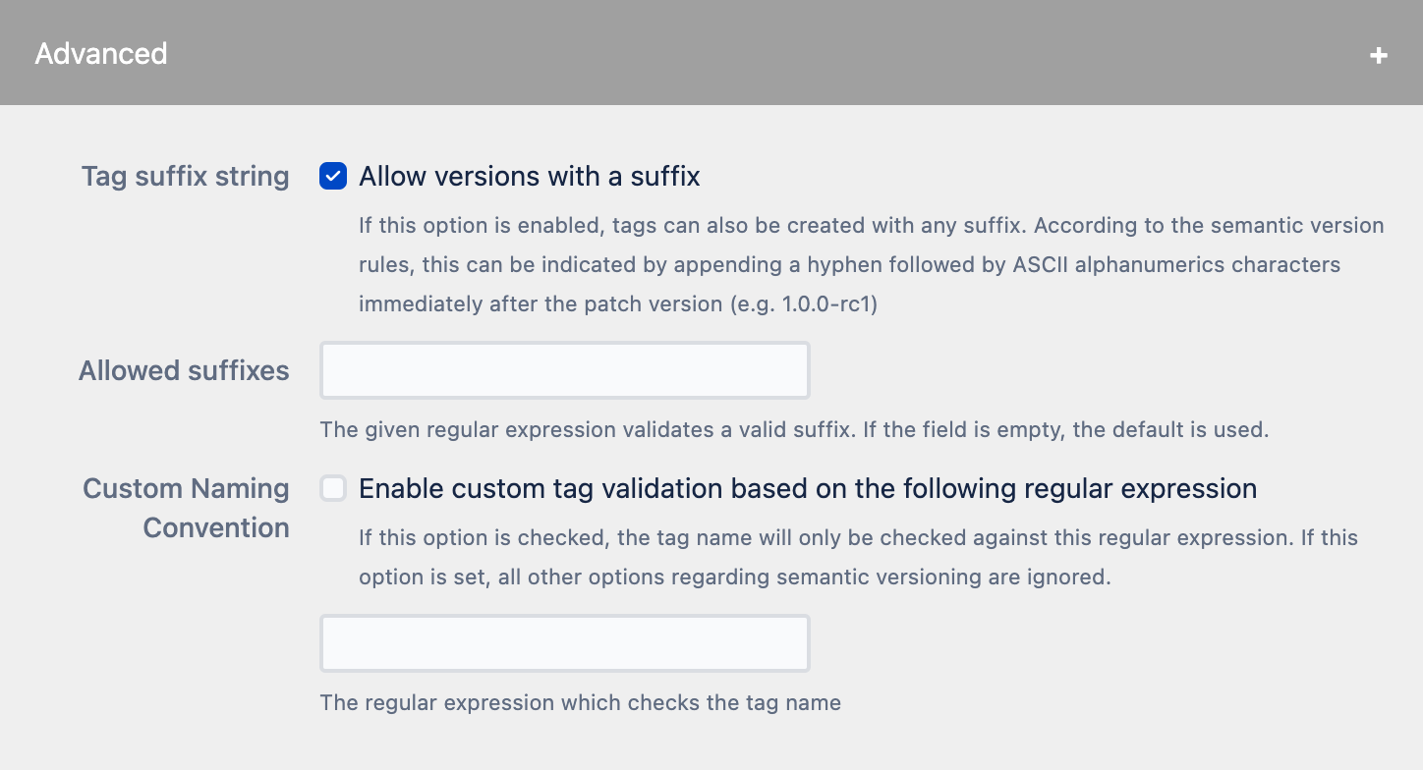Viewport: 1423px width, 770px height.
Task: Click the "semantic versioning are ignored" text line
Action: 734,577
